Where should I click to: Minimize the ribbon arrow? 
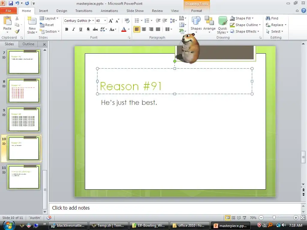[x=297, y=11]
